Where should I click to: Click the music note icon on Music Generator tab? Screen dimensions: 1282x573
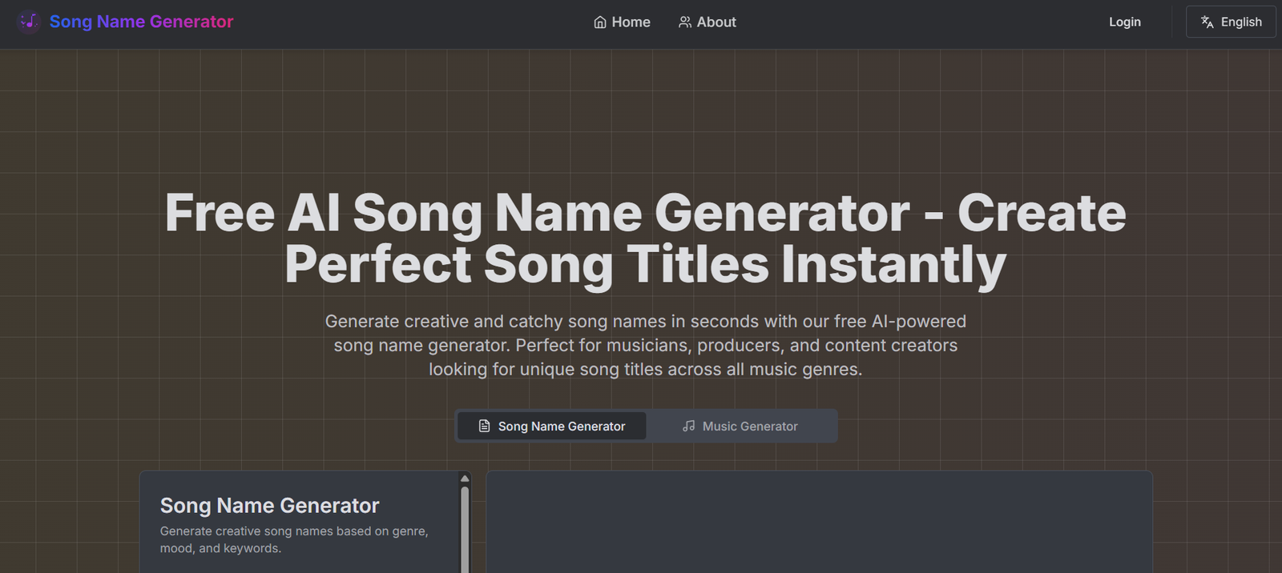click(x=688, y=426)
